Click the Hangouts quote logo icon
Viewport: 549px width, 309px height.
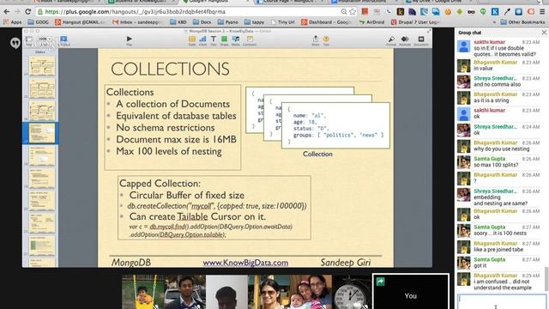15,43
